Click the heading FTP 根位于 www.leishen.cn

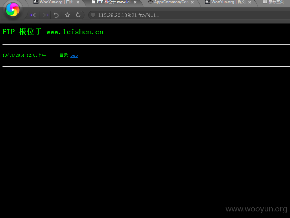(53, 32)
